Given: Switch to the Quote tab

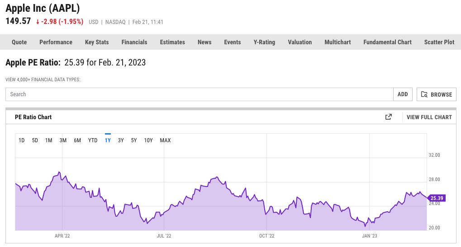Looking at the screenshot, I should 19,42.
